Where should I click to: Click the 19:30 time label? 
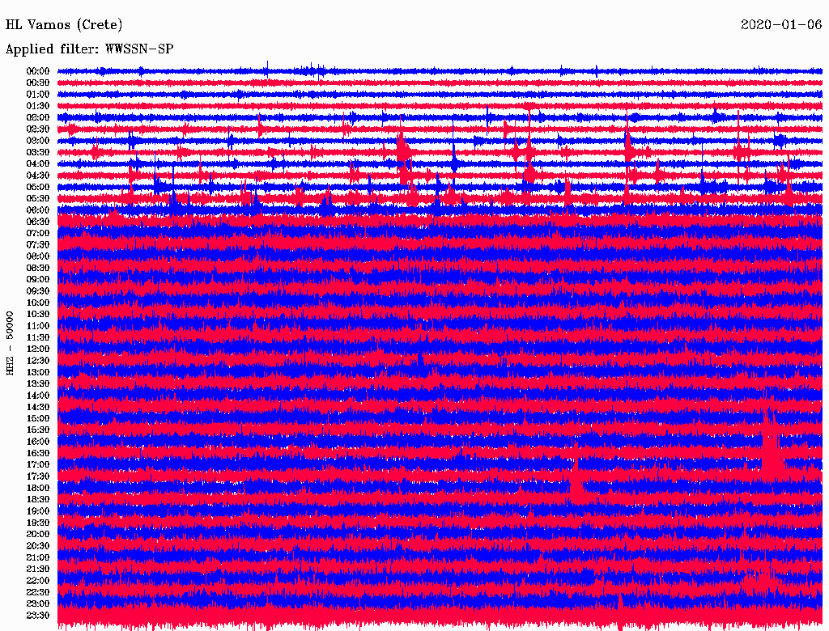pos(38,523)
